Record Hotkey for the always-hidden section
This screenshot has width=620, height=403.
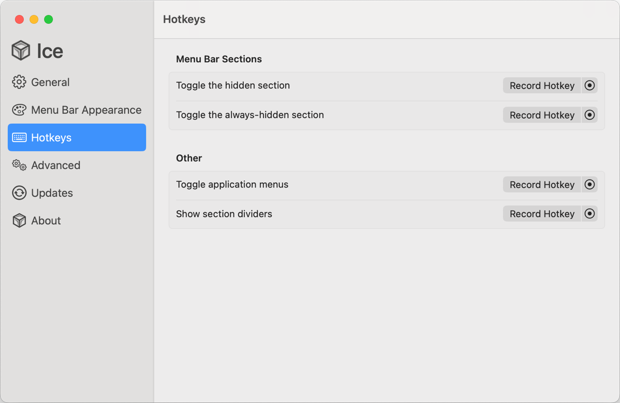(542, 115)
